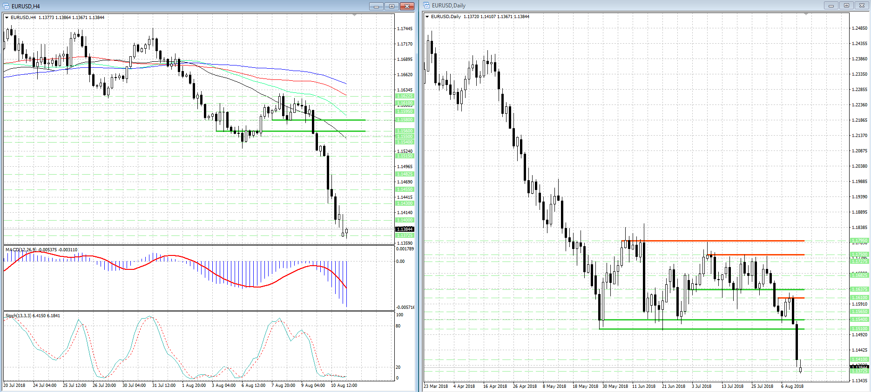Image resolution: width=871 pixels, height=392 pixels.
Task: Click the EURUSD,Daily window title icon
Action: click(426, 6)
